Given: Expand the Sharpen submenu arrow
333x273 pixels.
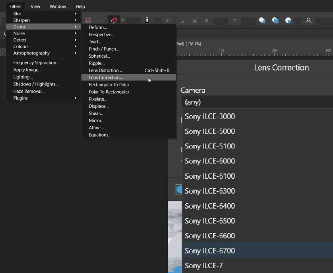Looking at the screenshot, I should [75, 20].
